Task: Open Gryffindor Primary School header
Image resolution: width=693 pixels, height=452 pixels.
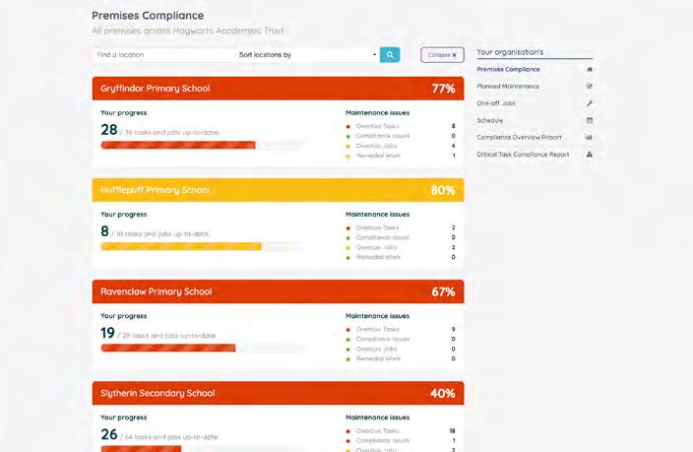Action: click(x=278, y=89)
